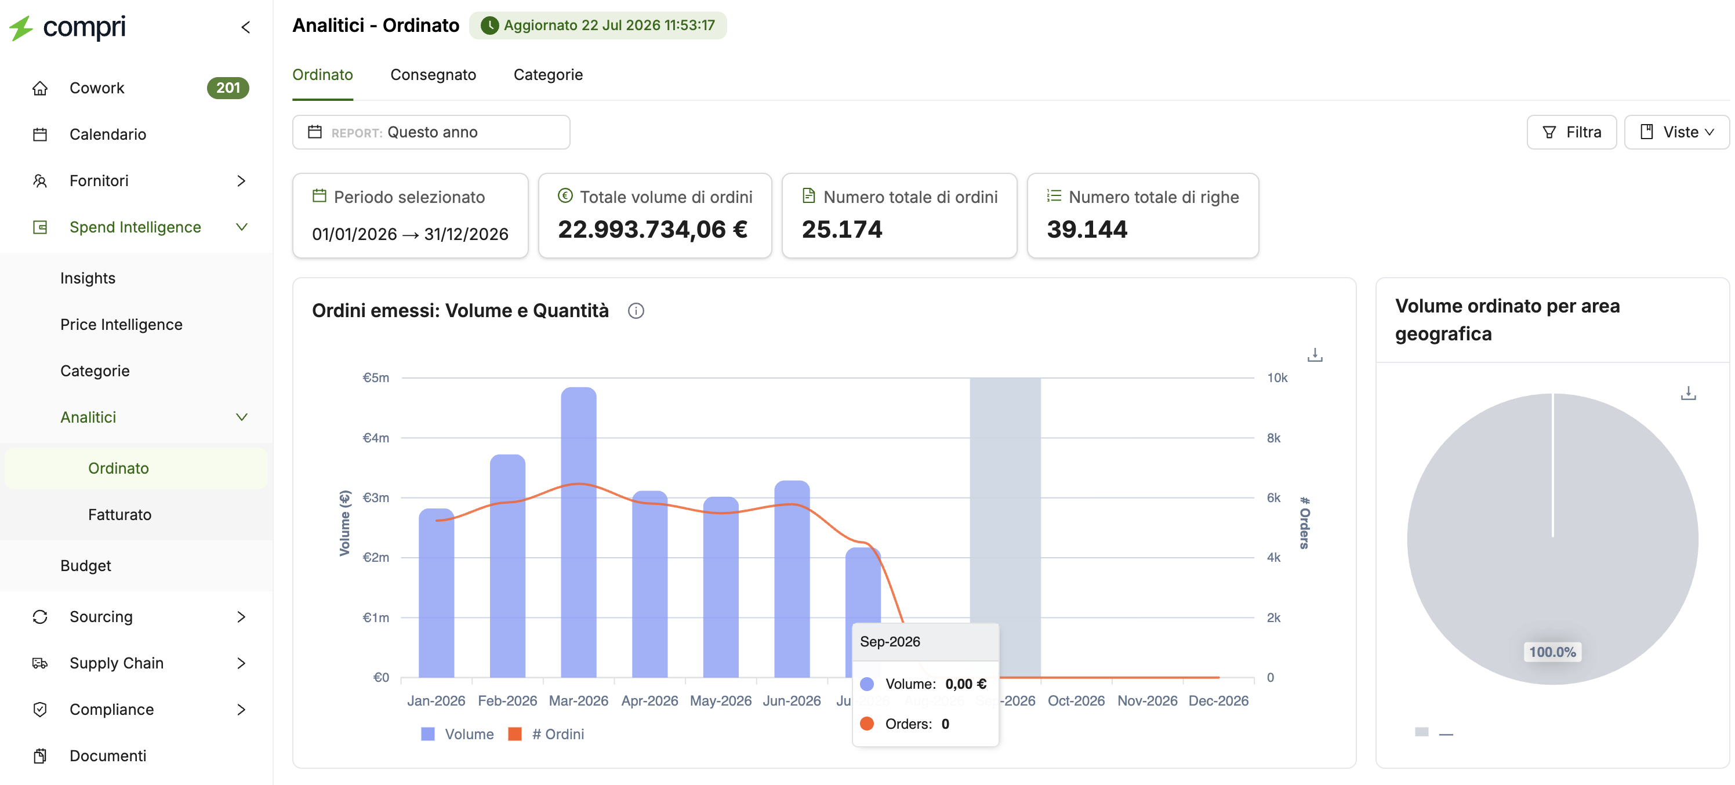Click the Filtra button
The width and height of the screenshot is (1735, 785).
1571,132
